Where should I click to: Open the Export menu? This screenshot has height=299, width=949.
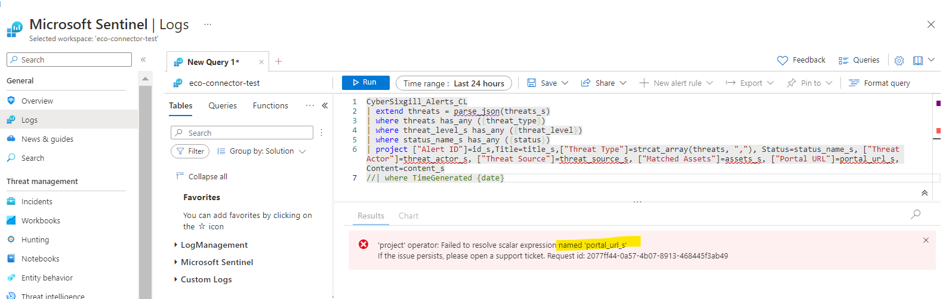tap(744, 83)
